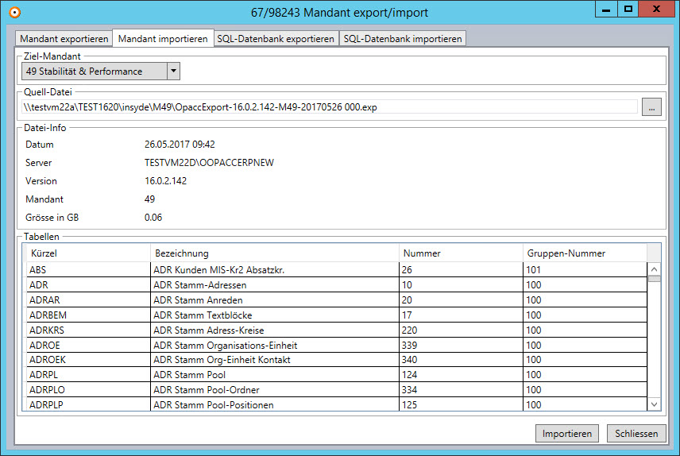Click the Schliessen button
This screenshot has height=456, width=680.
pos(636,434)
